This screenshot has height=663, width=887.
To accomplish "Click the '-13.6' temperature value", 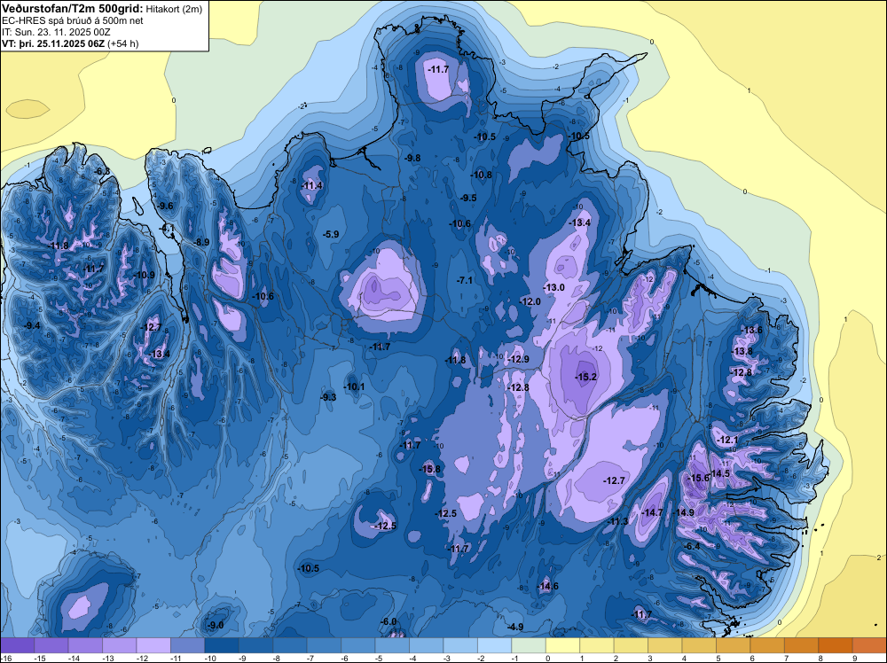I will pyautogui.click(x=752, y=331).
